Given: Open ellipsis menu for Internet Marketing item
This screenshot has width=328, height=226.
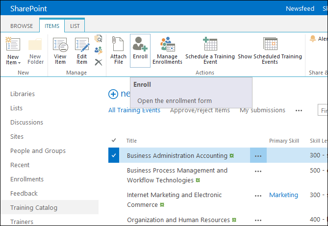Looking at the screenshot, I should (258, 195).
